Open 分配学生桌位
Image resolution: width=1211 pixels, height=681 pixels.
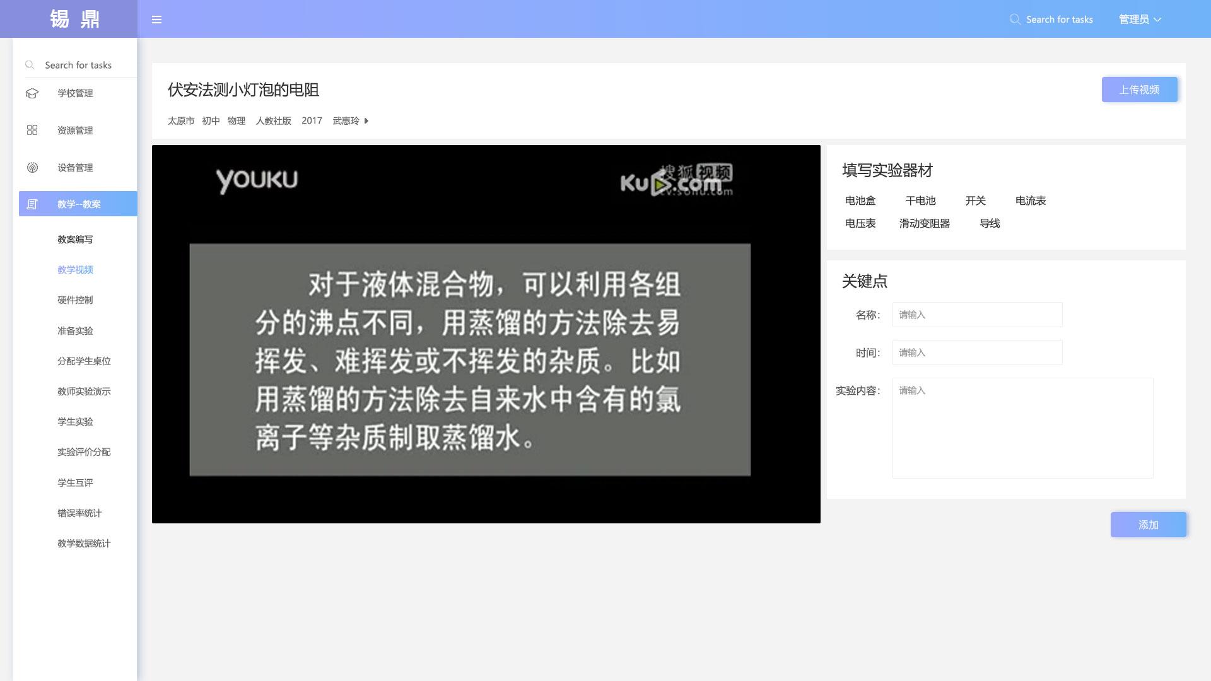(84, 361)
